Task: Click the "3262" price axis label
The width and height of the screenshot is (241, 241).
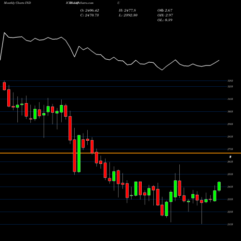Action: pos(230,81)
